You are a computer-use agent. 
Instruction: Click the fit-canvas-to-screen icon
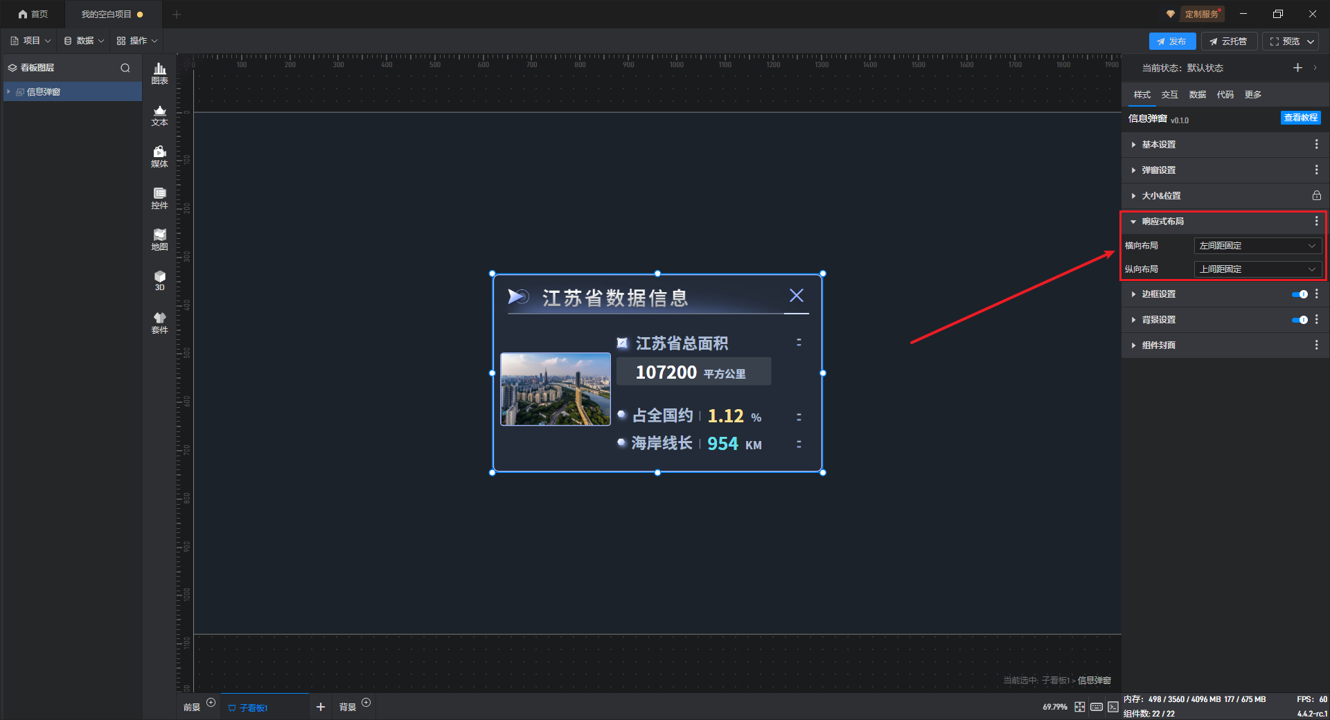[1080, 707]
